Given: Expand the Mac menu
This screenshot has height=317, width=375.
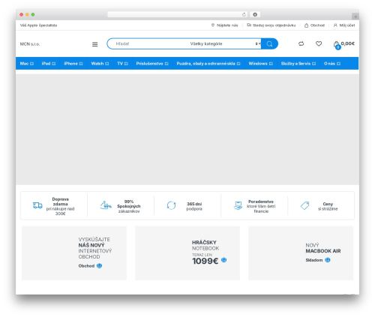Looking at the screenshot, I should point(27,64).
